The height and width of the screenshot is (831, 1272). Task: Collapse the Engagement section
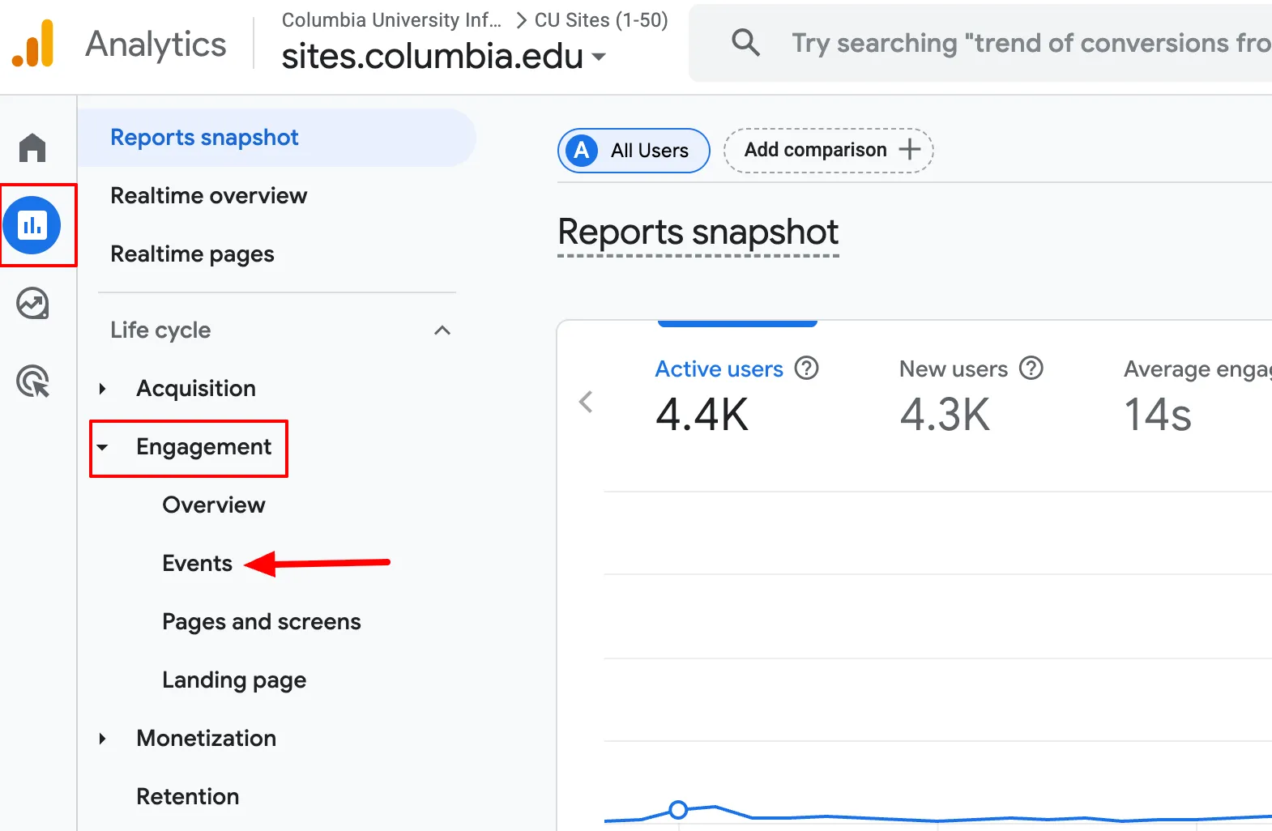click(x=102, y=447)
